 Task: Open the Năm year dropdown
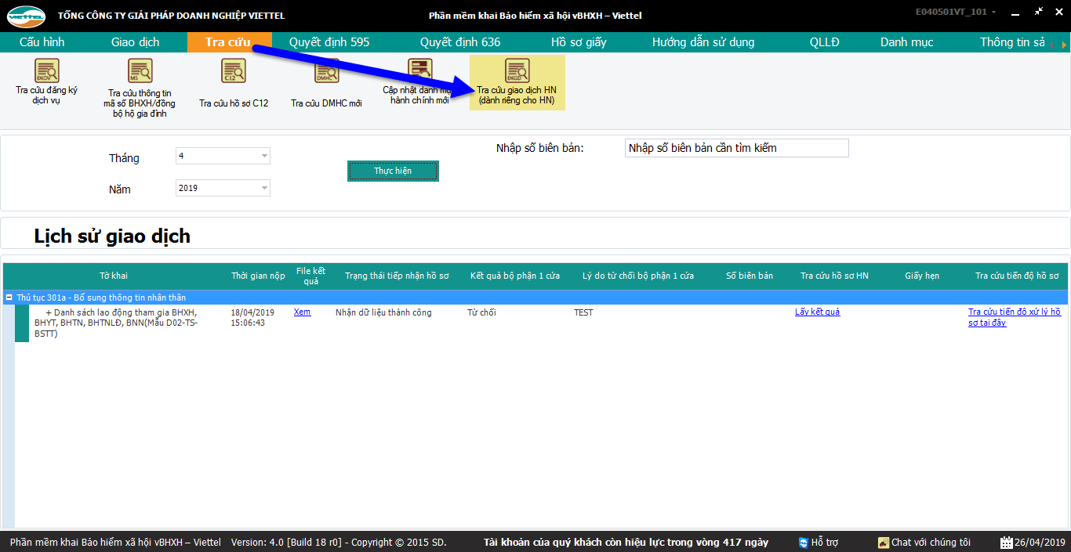264,188
